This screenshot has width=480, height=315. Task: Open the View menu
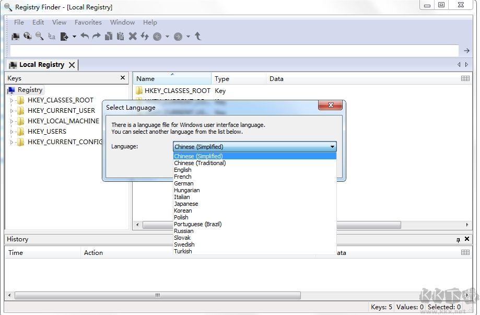click(58, 22)
